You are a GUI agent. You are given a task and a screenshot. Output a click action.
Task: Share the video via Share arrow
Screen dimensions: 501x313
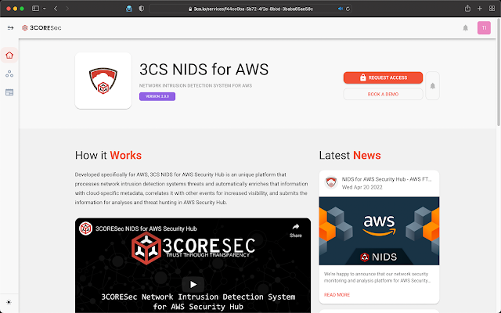point(296,230)
